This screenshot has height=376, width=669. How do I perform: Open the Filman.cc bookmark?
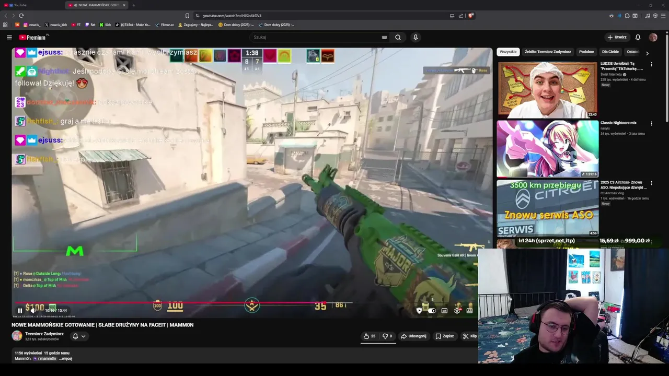pyautogui.click(x=165, y=25)
